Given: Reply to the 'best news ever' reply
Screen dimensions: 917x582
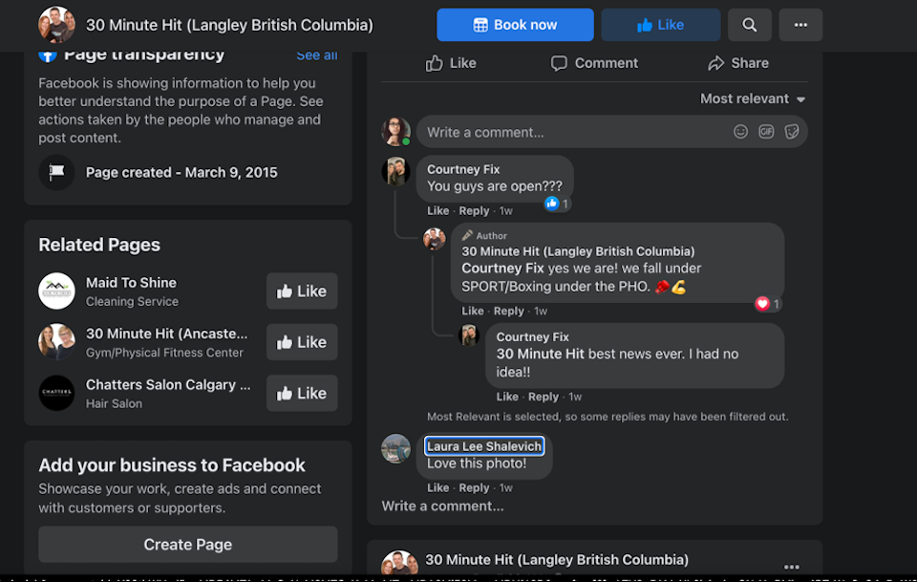Looking at the screenshot, I should [544, 397].
